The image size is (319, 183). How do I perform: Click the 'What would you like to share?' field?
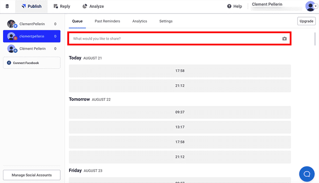pyautogui.click(x=175, y=39)
